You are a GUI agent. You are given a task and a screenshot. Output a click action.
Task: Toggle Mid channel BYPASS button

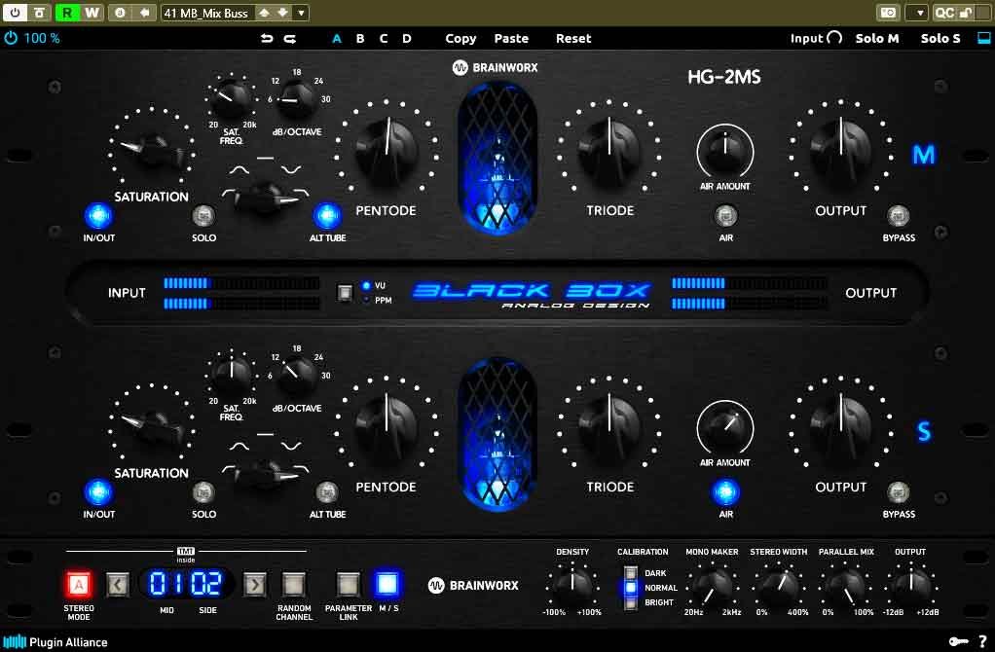click(x=898, y=216)
